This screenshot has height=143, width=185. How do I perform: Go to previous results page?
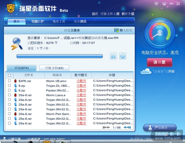click(108, 127)
